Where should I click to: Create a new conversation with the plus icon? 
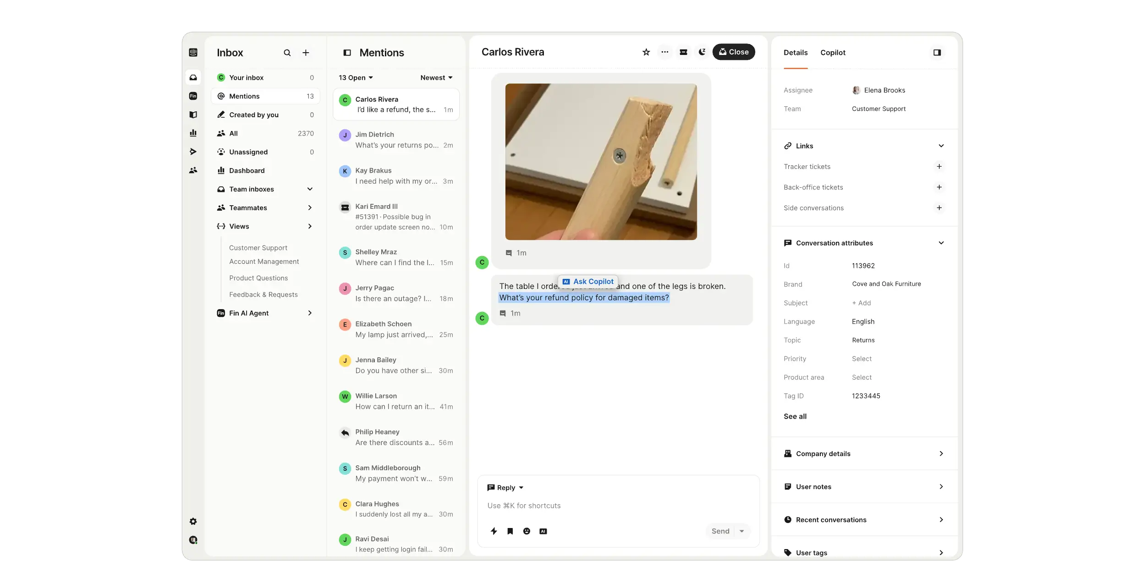coord(306,53)
